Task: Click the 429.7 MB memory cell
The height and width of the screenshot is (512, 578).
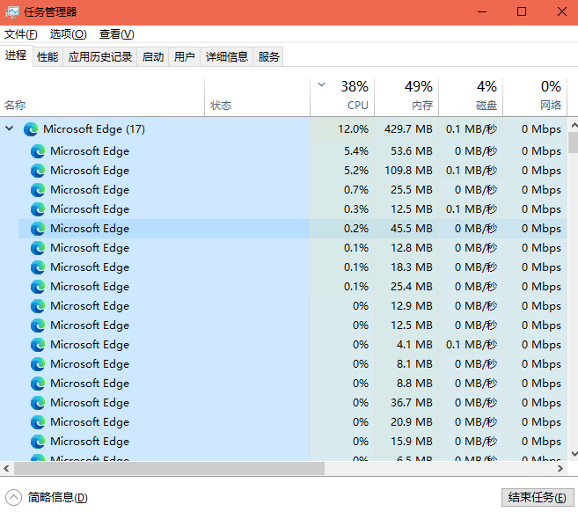Action: 406,129
